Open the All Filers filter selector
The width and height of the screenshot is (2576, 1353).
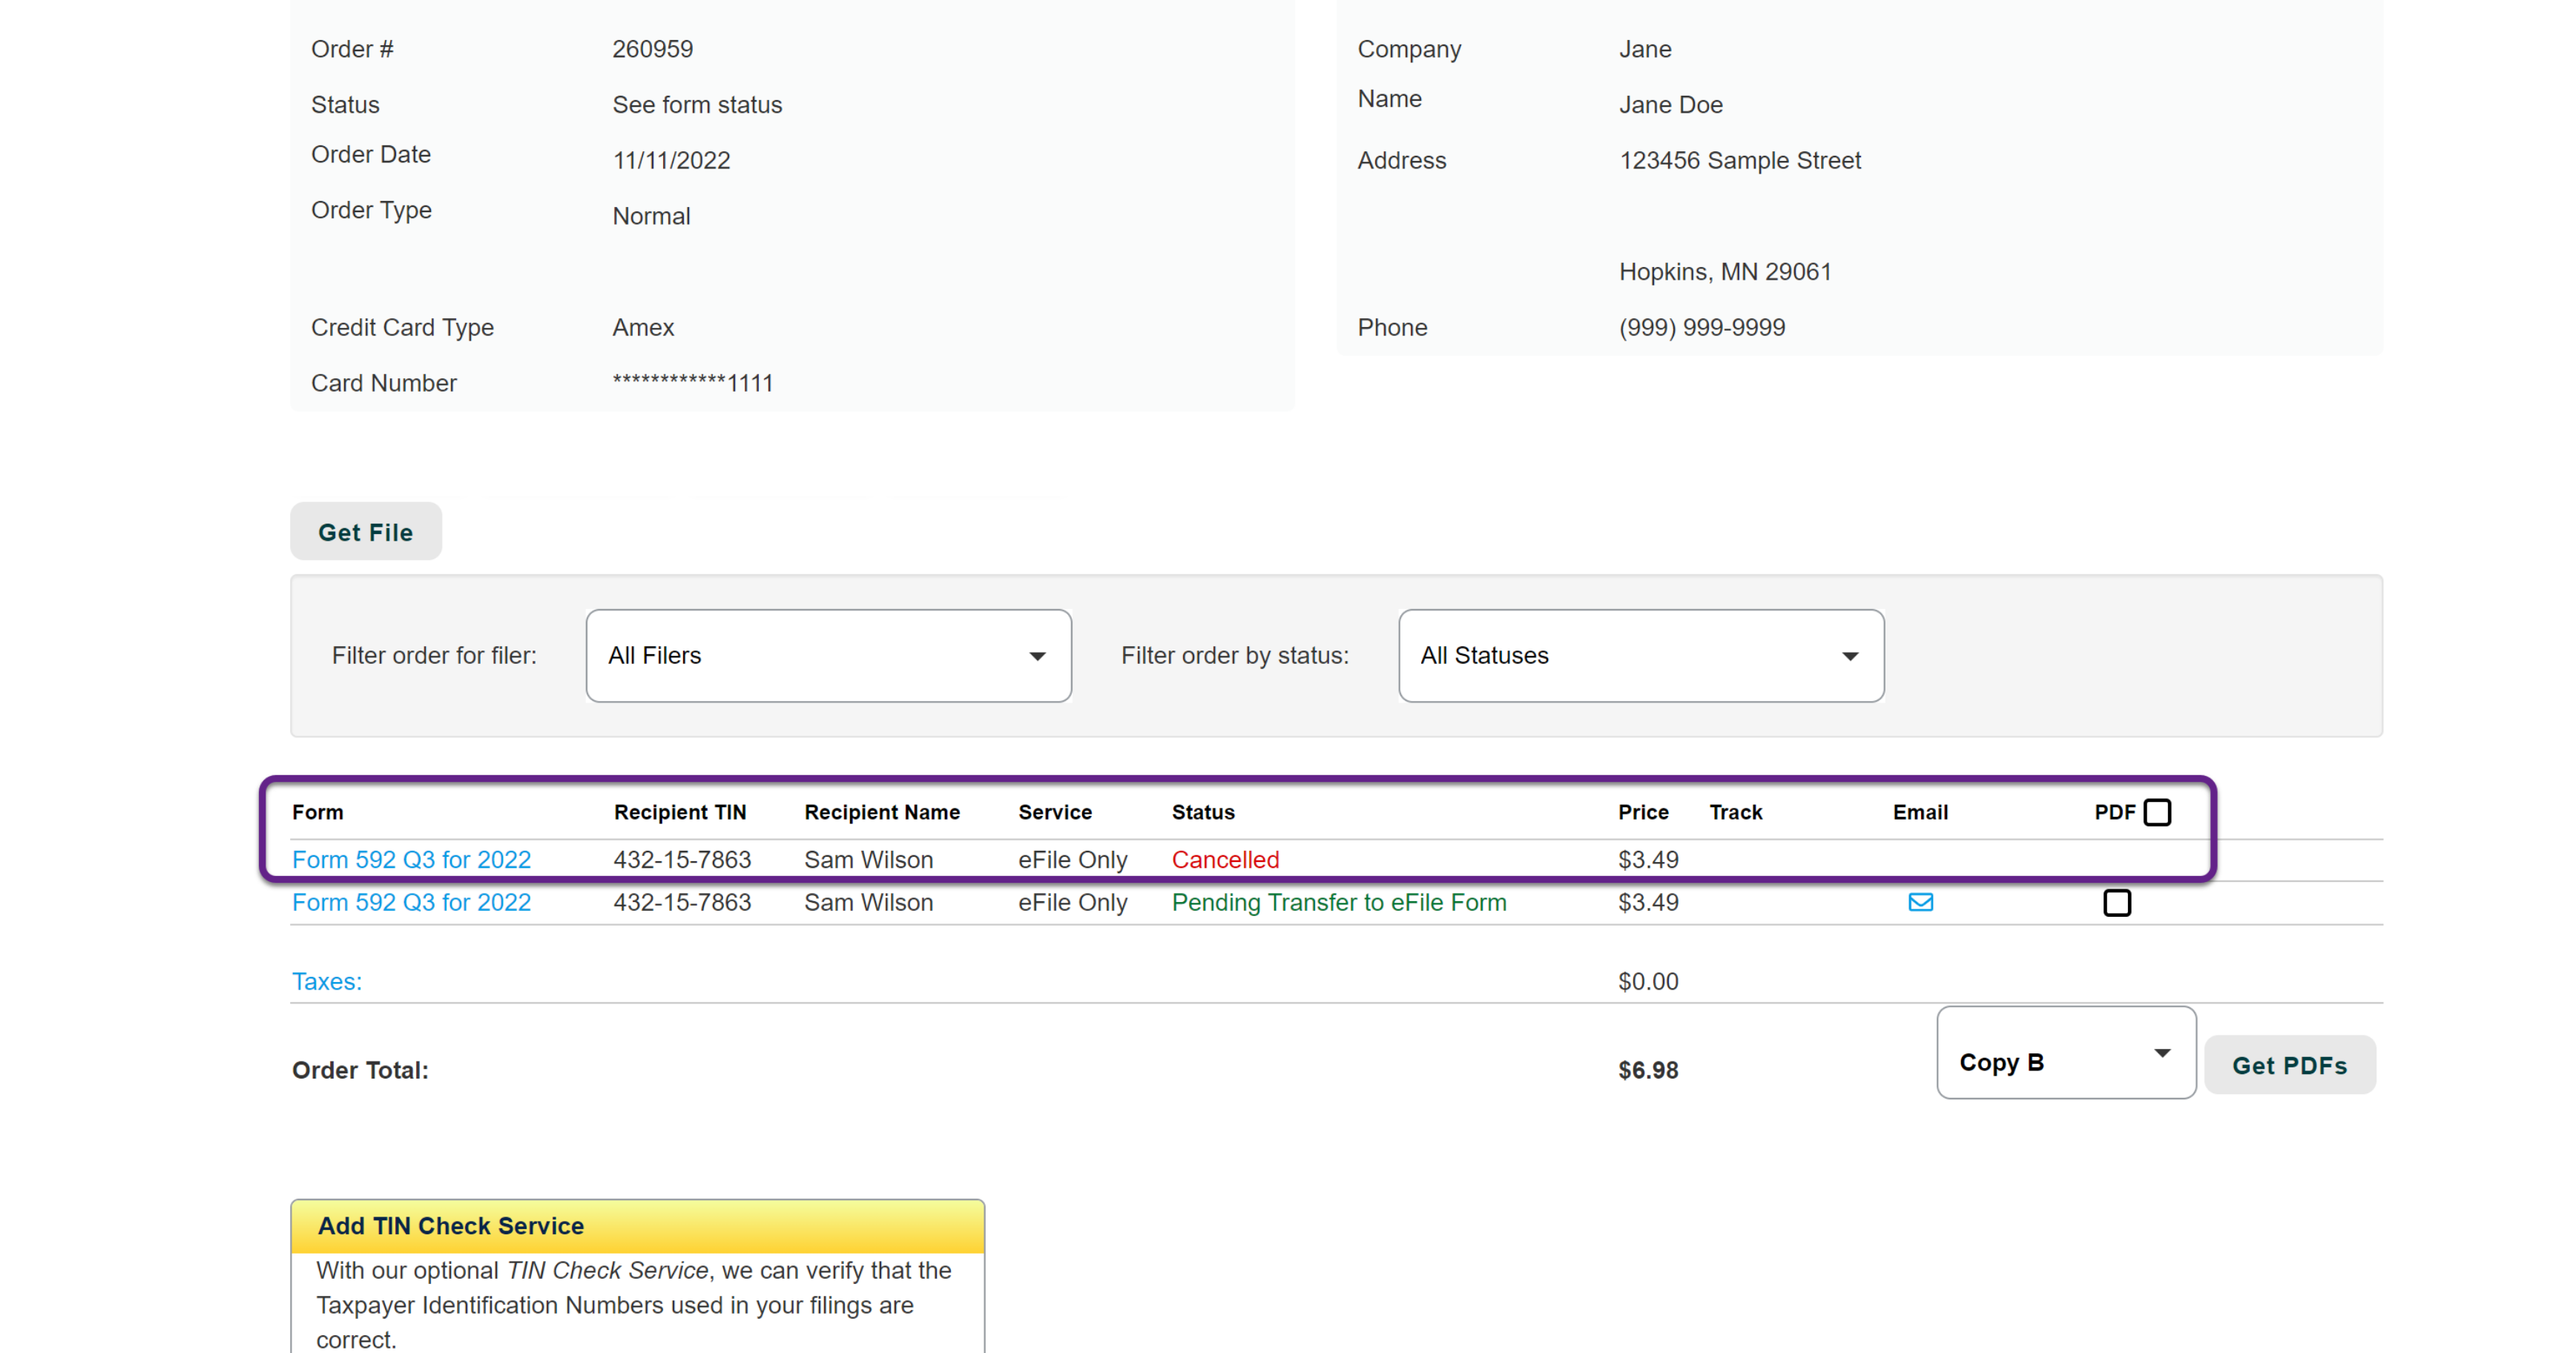(828, 656)
